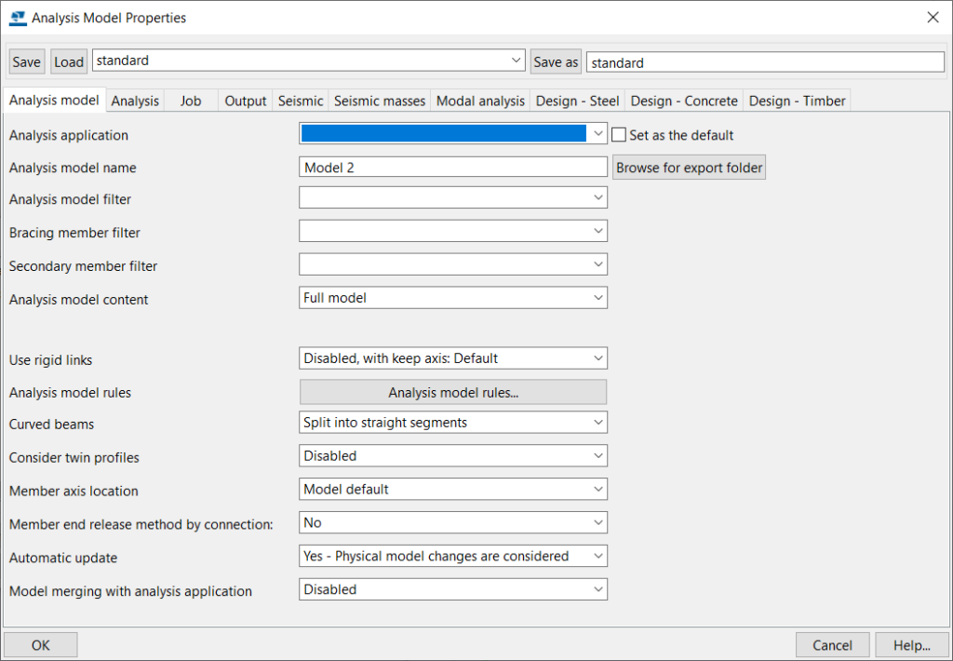953x661 pixels.
Task: Click inside the Analysis model name field
Action: pyautogui.click(x=452, y=167)
